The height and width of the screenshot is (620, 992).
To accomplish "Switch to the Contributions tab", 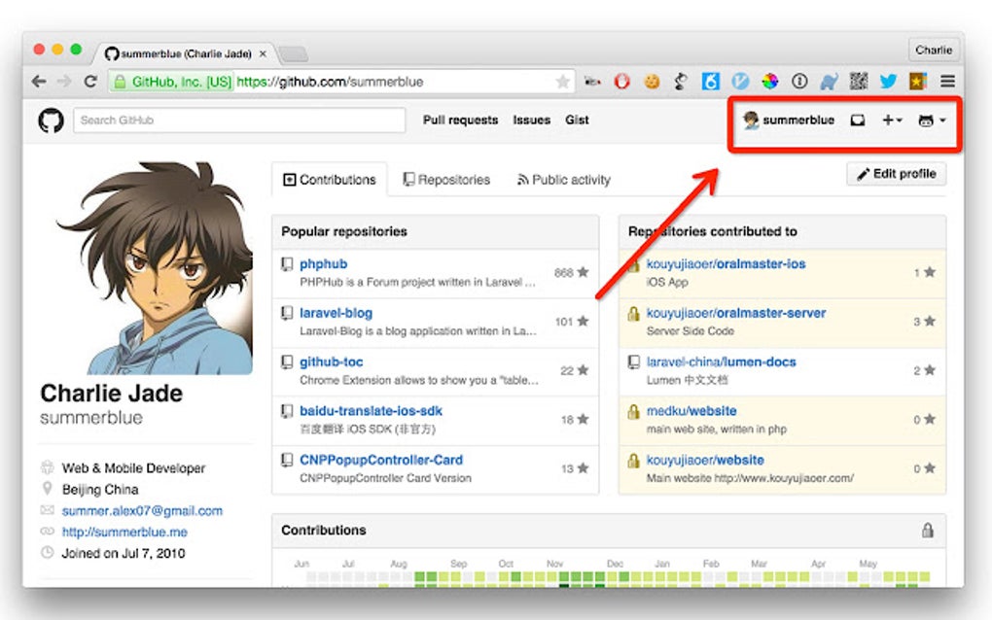I will (x=330, y=180).
